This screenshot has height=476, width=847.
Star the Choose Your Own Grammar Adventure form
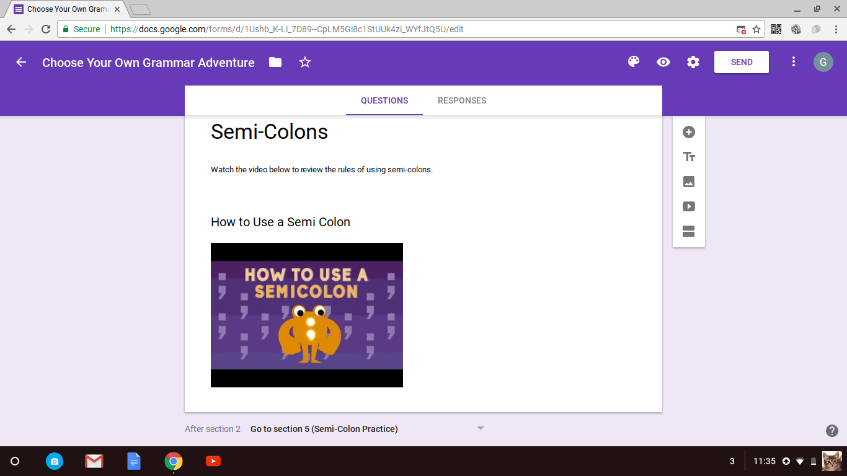click(x=305, y=62)
